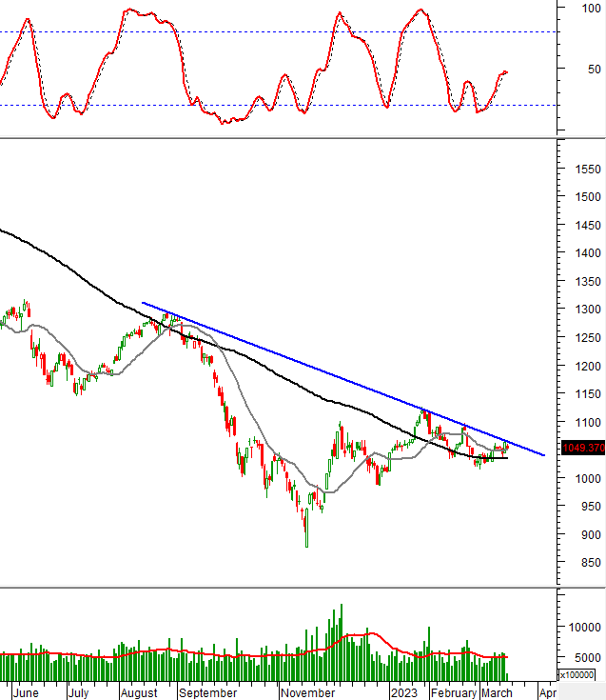Click the 950 price axis label
Viewport: 606px width, 700px height.
[591, 507]
